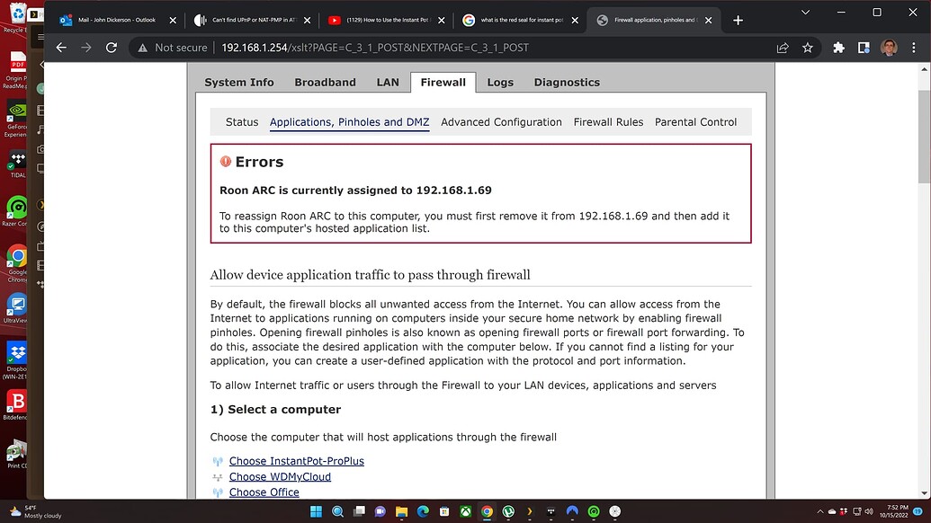Select the TIDAL desktop icon

coord(17,164)
